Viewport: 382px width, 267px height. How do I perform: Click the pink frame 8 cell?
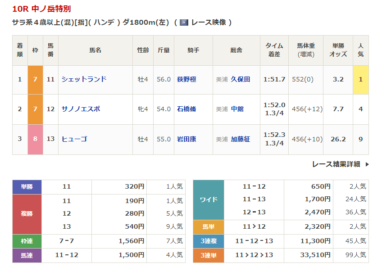(35, 139)
